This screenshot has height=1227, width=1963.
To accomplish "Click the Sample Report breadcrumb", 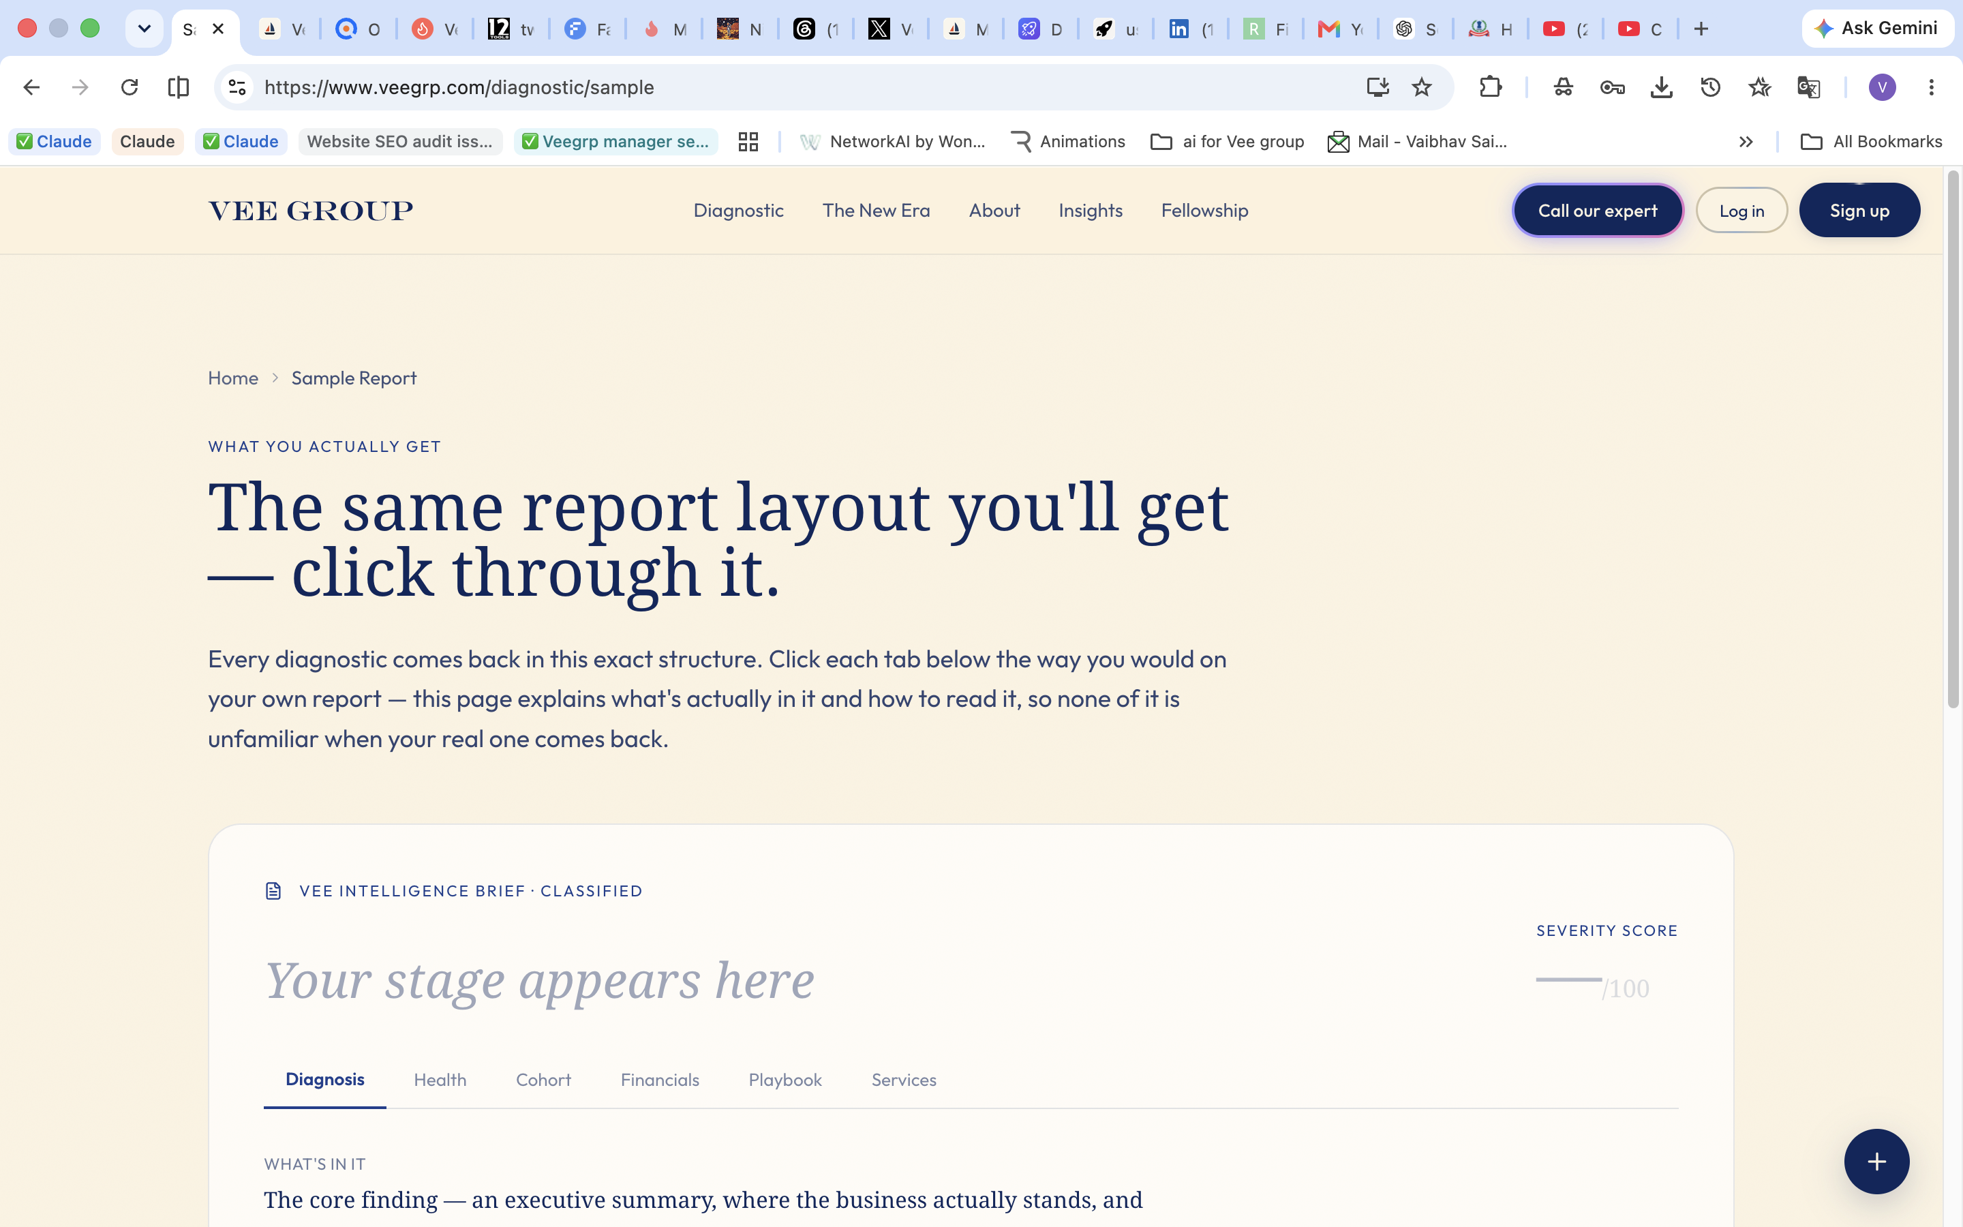I will click(354, 378).
